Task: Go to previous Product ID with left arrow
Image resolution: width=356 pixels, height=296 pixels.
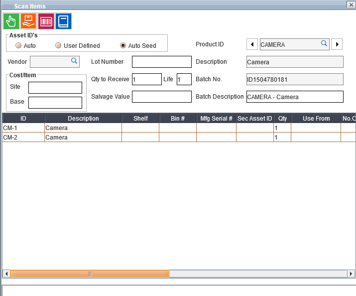Action: [252, 44]
